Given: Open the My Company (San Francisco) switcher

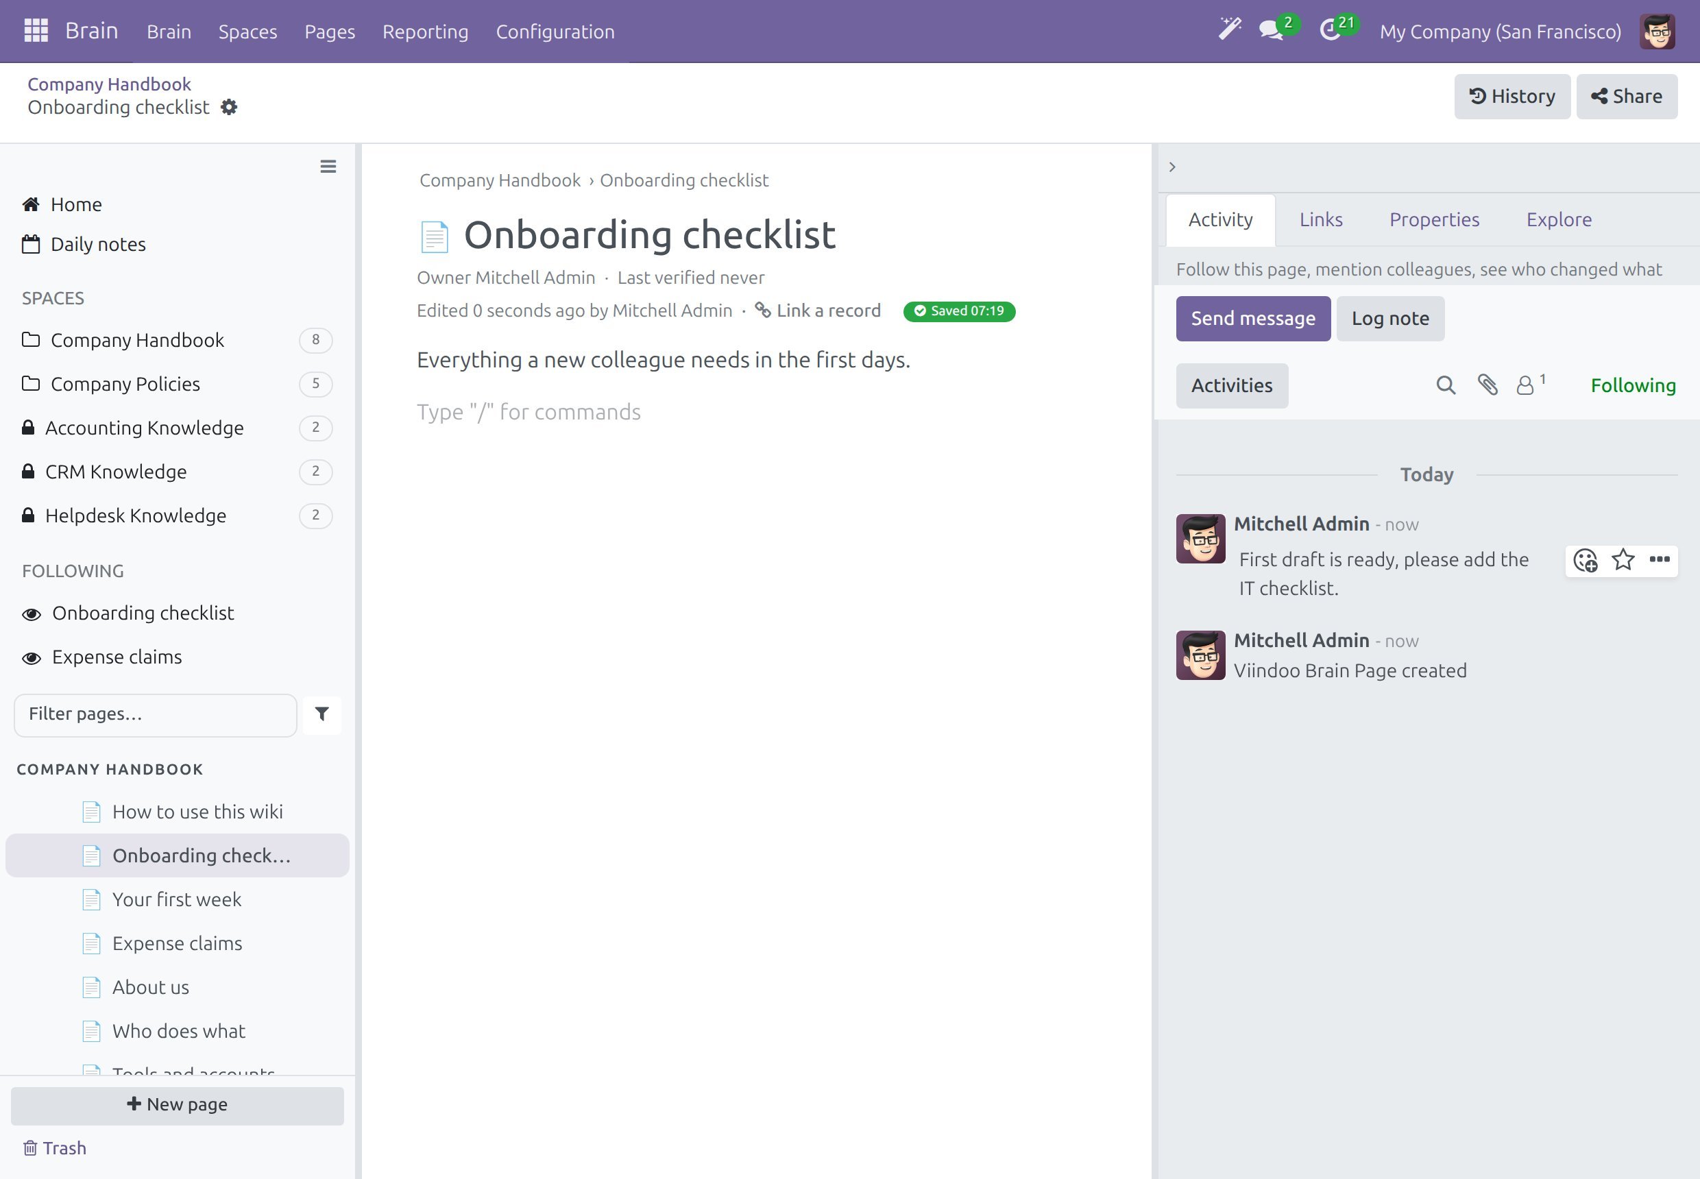Looking at the screenshot, I should [x=1500, y=31].
